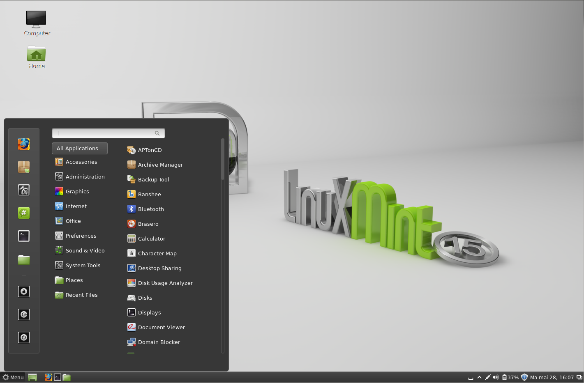Image resolution: width=584 pixels, height=383 pixels.
Task: Launch Firefox from the menu favorites sidebar
Action: pos(24,144)
